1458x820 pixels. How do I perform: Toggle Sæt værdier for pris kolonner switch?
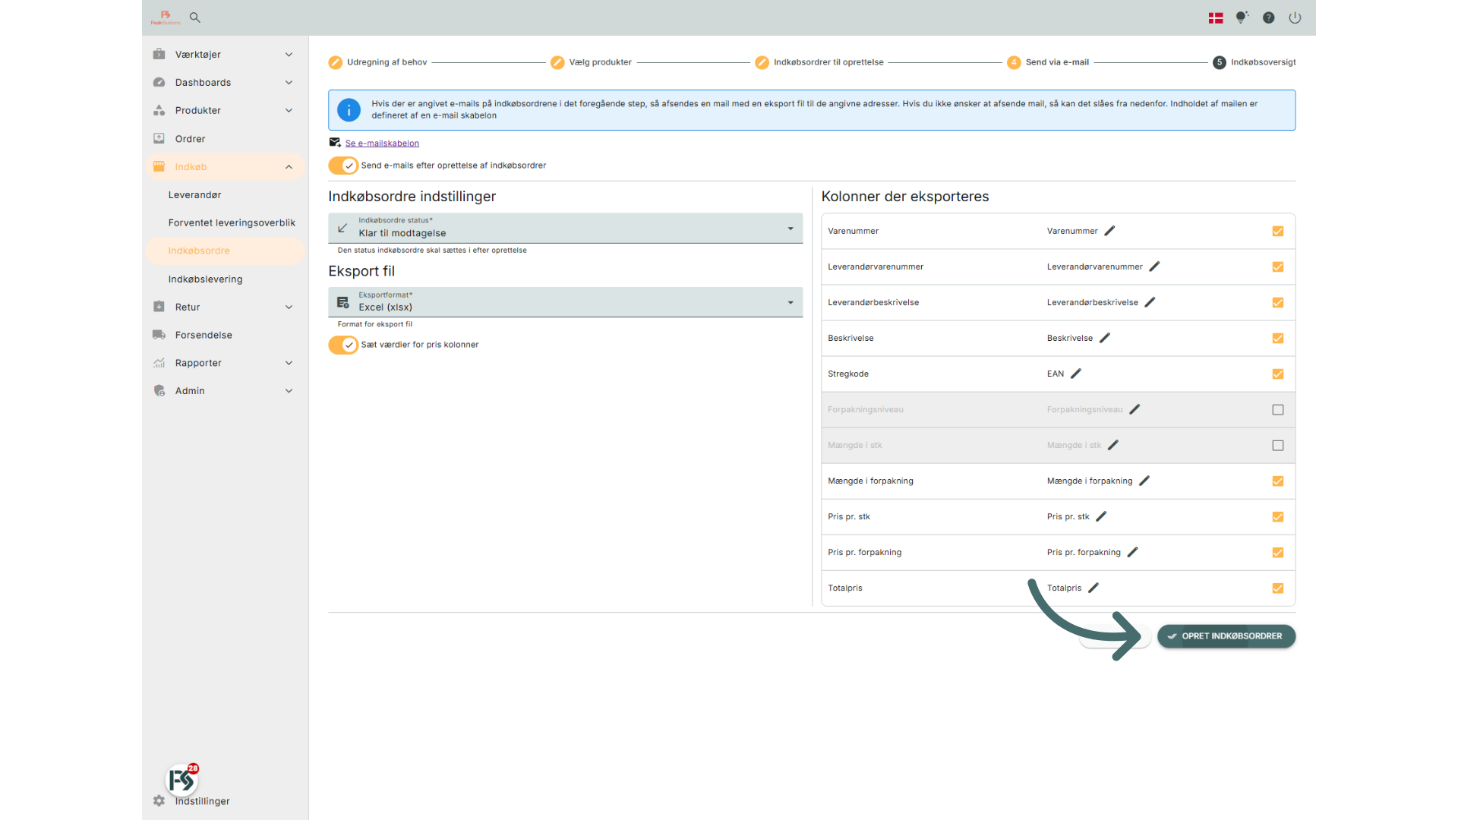(x=343, y=345)
